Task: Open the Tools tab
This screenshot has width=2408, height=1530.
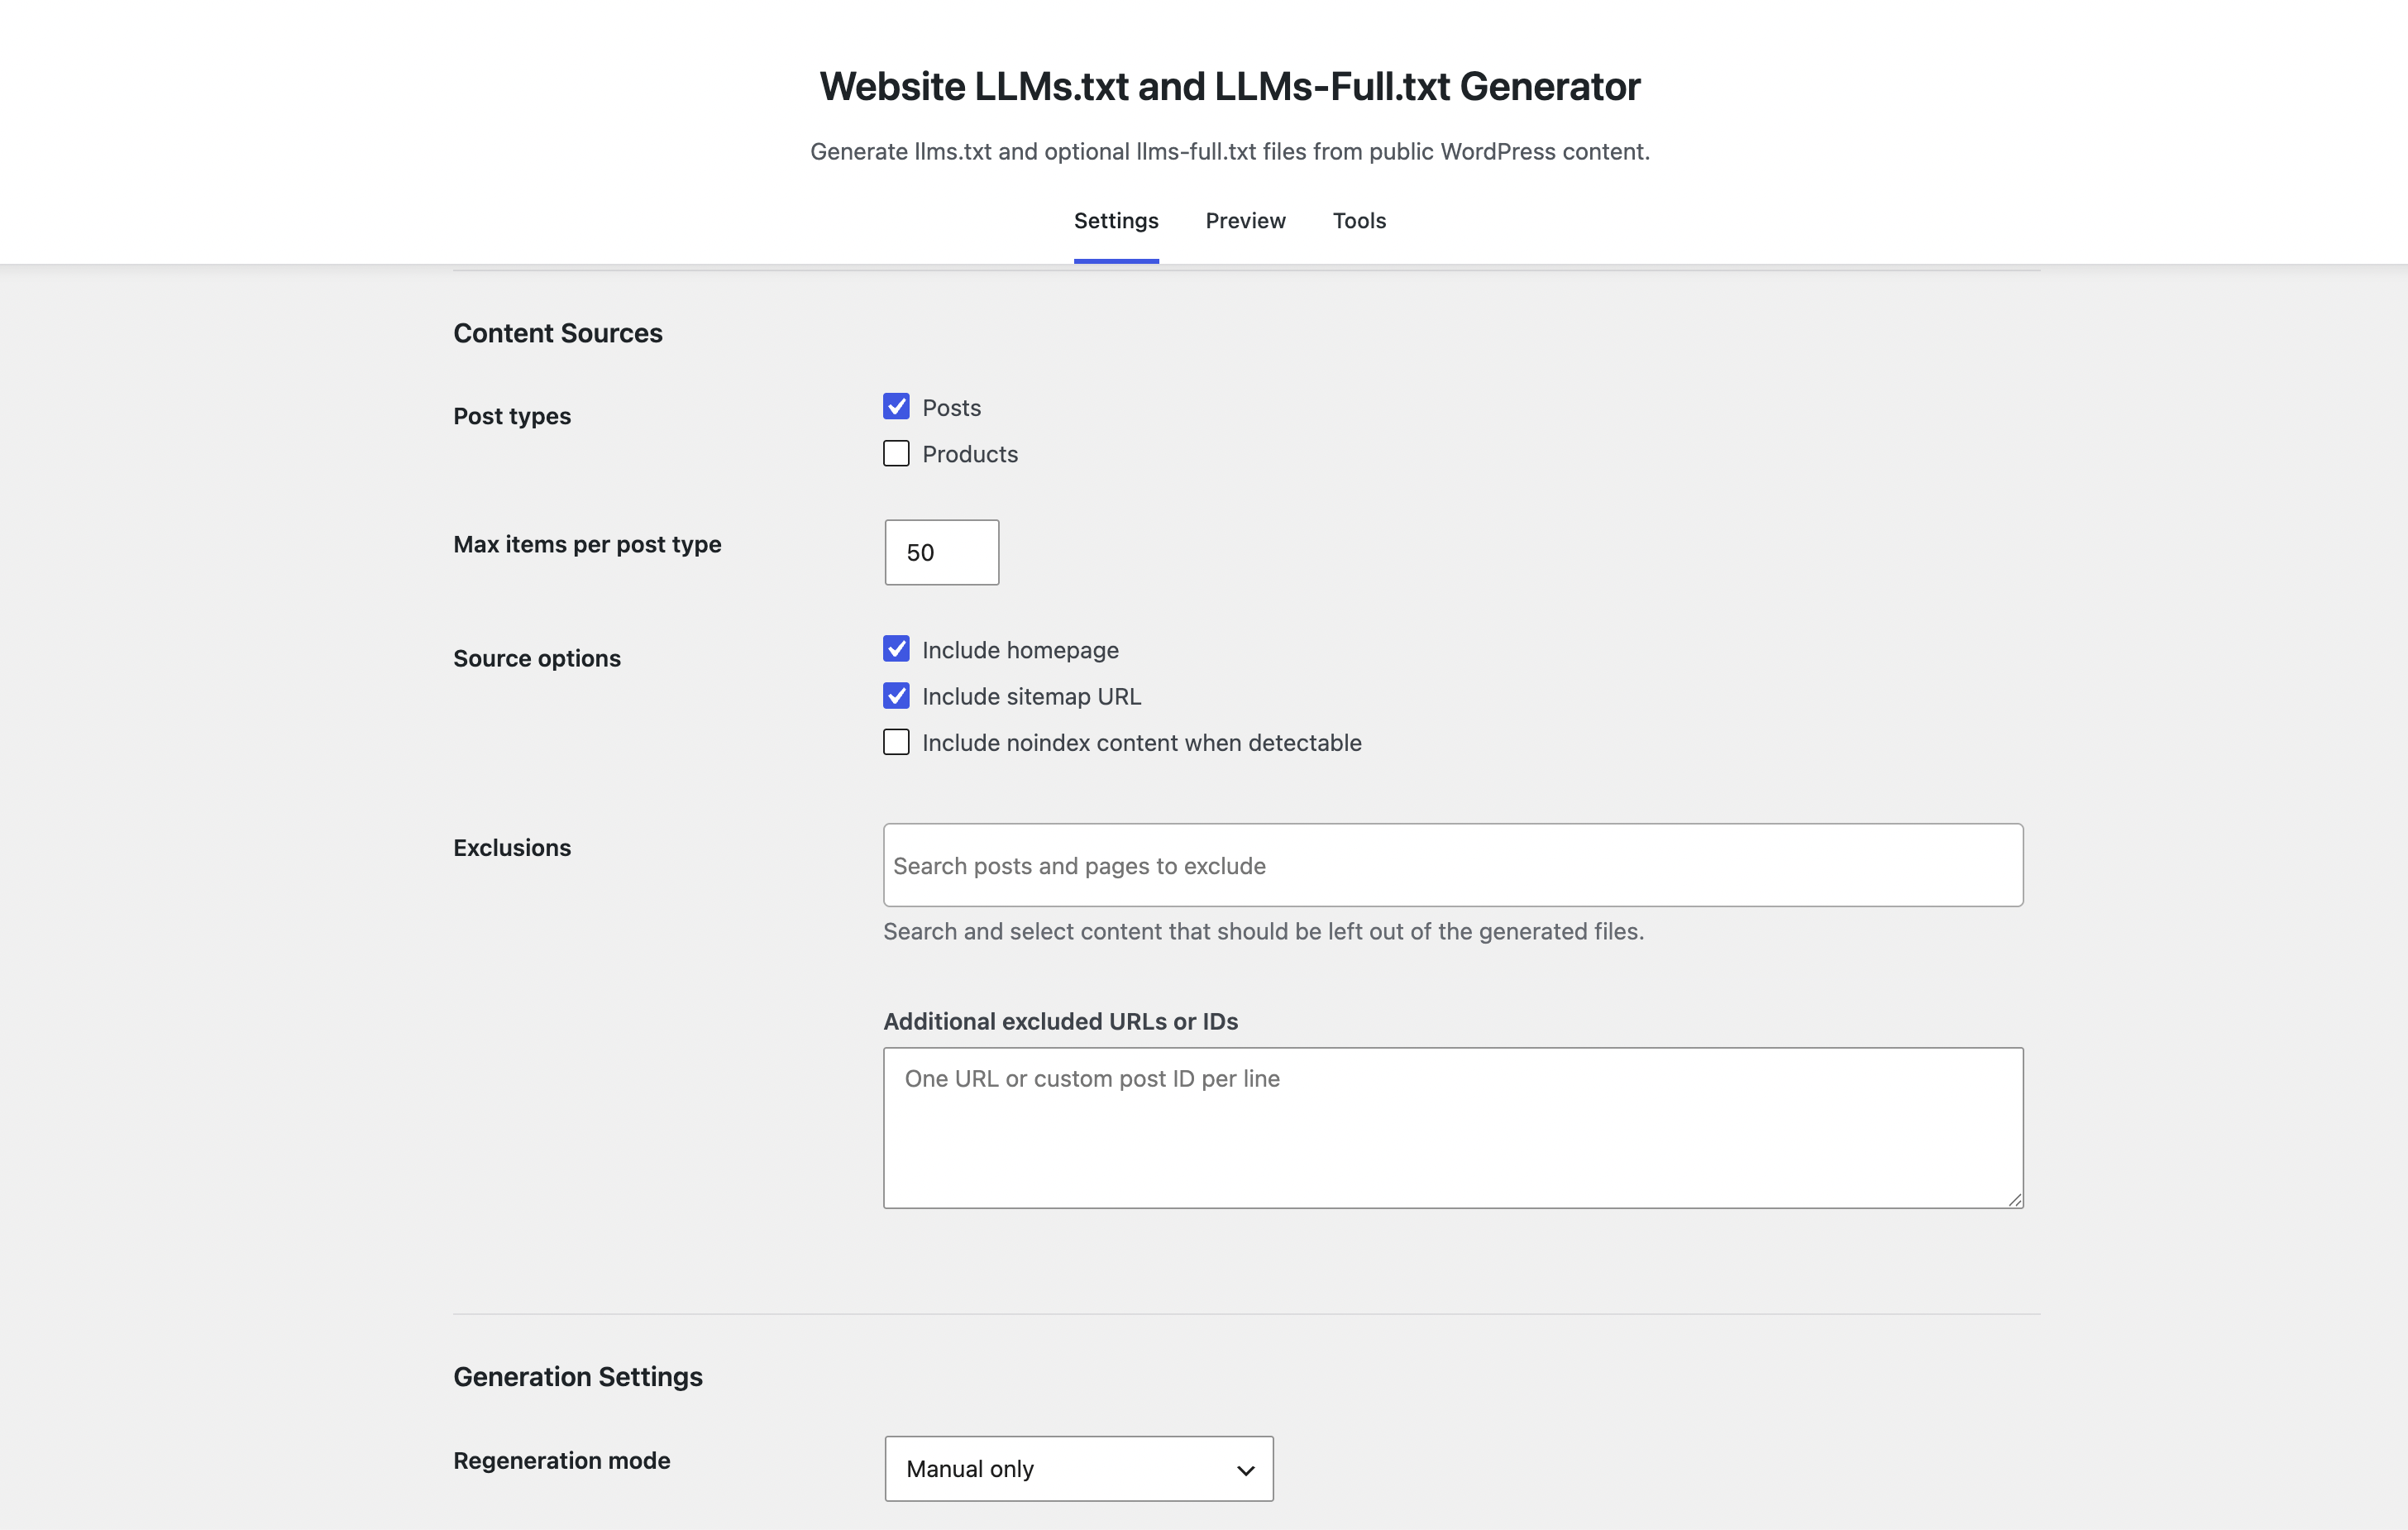Action: [1359, 221]
